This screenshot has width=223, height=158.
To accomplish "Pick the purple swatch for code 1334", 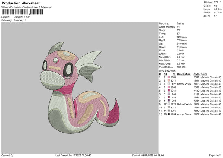I will (x=169, y=101).
